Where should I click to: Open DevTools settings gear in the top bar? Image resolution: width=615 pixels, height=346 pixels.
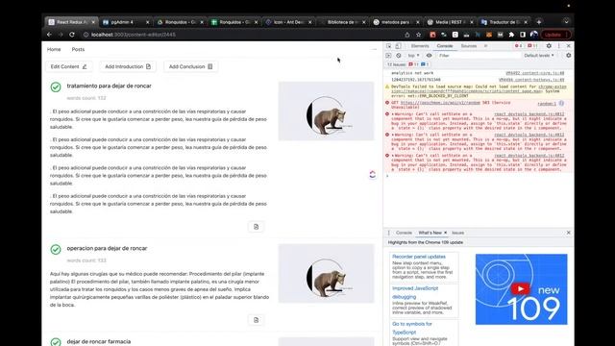549,46
